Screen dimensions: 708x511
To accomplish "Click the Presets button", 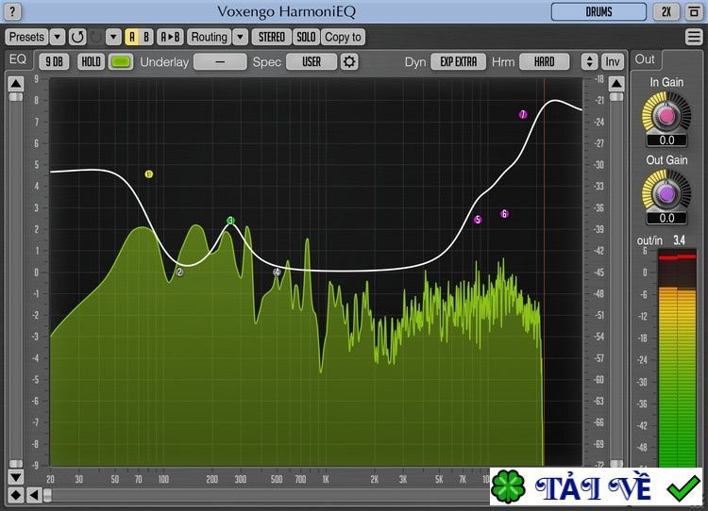I will tap(26, 37).
